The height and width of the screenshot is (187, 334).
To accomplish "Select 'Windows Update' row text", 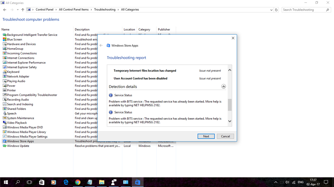I will pyautogui.click(x=18, y=146).
